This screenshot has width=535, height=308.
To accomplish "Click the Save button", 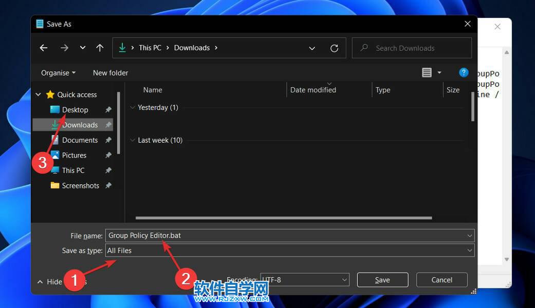I will point(382,280).
